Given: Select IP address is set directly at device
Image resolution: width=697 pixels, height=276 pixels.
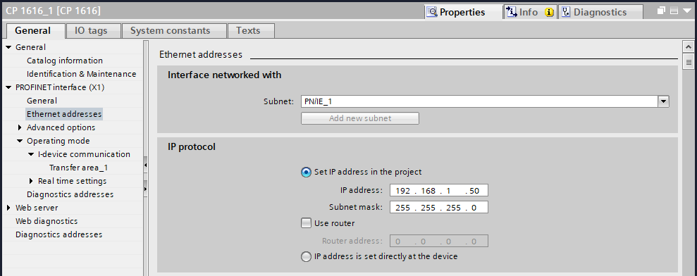Looking at the screenshot, I should [x=306, y=256].
